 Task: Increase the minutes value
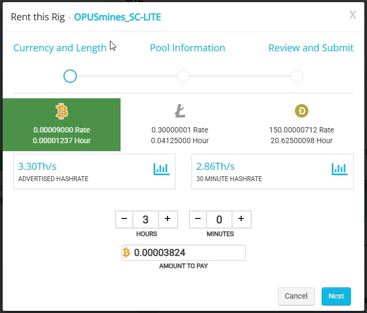(x=241, y=220)
